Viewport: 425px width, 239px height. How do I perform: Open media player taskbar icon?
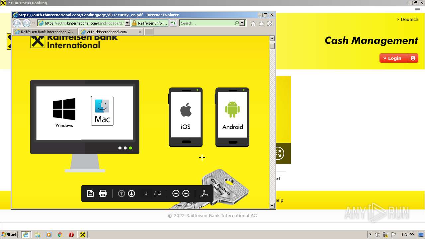coord(49,235)
